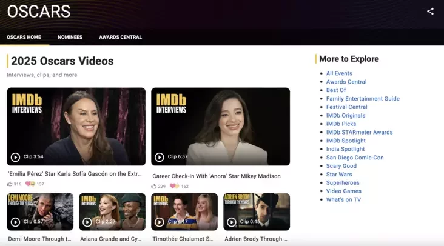
Task: Switch to the Nominees tab
Action: click(70, 37)
